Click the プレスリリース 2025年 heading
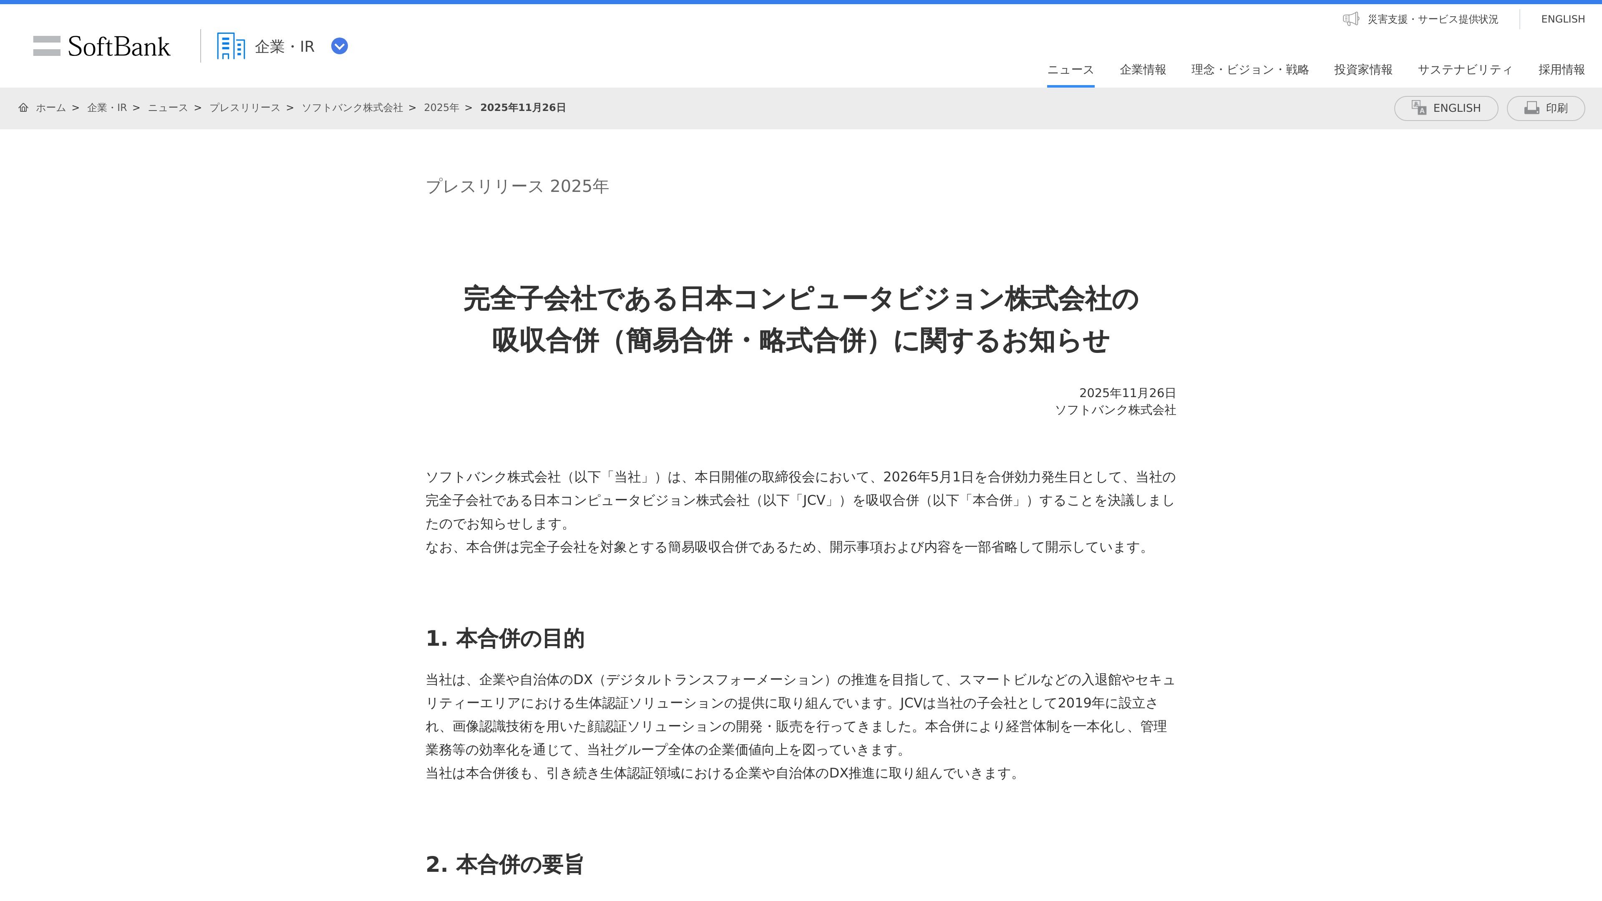Screen dimensions: 1602x901 coord(517,186)
